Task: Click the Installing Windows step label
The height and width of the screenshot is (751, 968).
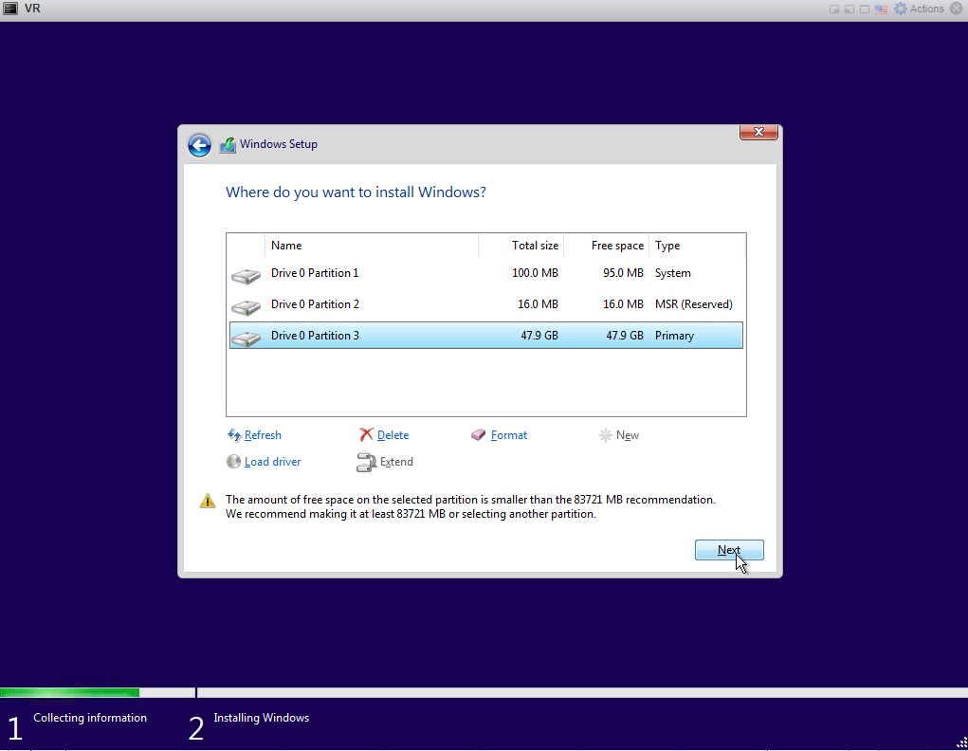Action: click(x=261, y=718)
